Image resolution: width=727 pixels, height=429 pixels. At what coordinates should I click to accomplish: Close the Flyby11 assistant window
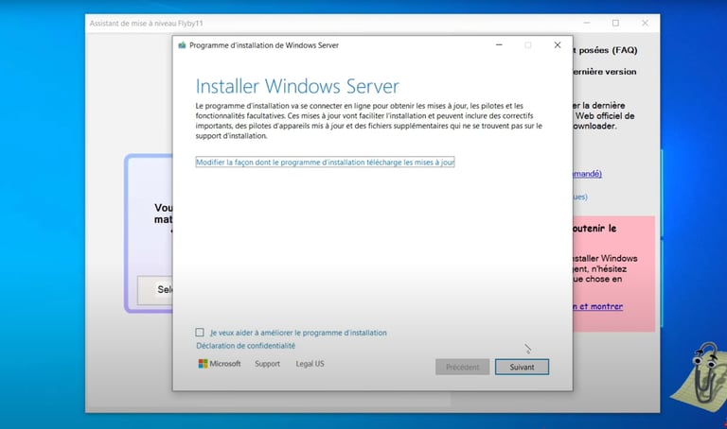645,23
